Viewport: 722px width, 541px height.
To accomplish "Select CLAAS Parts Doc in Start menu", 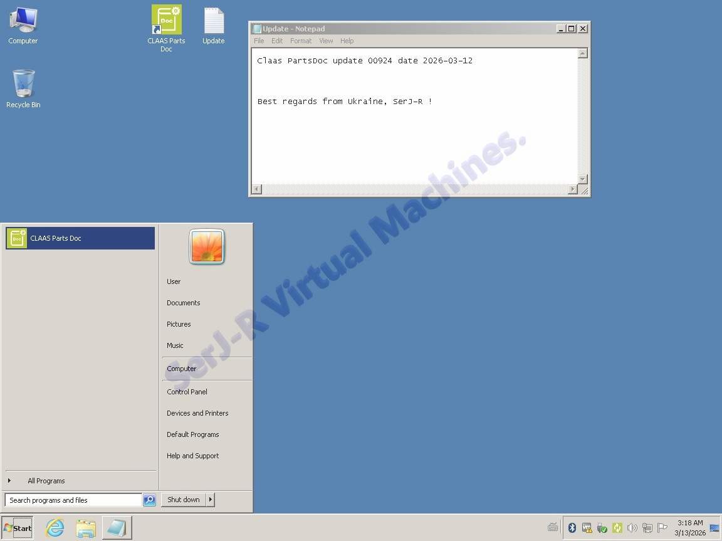I will click(80, 238).
